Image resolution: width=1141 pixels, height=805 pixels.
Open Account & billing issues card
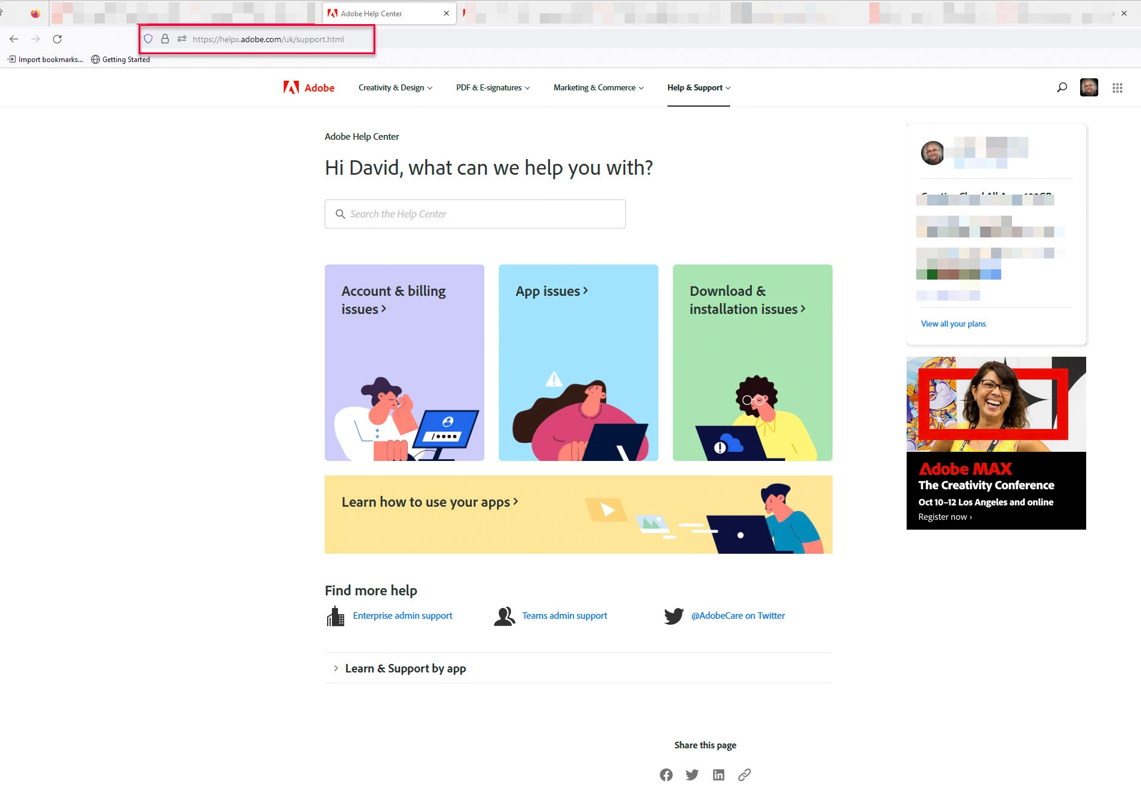point(404,363)
